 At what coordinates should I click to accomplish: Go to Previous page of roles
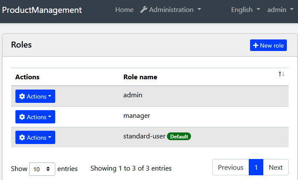point(230,168)
